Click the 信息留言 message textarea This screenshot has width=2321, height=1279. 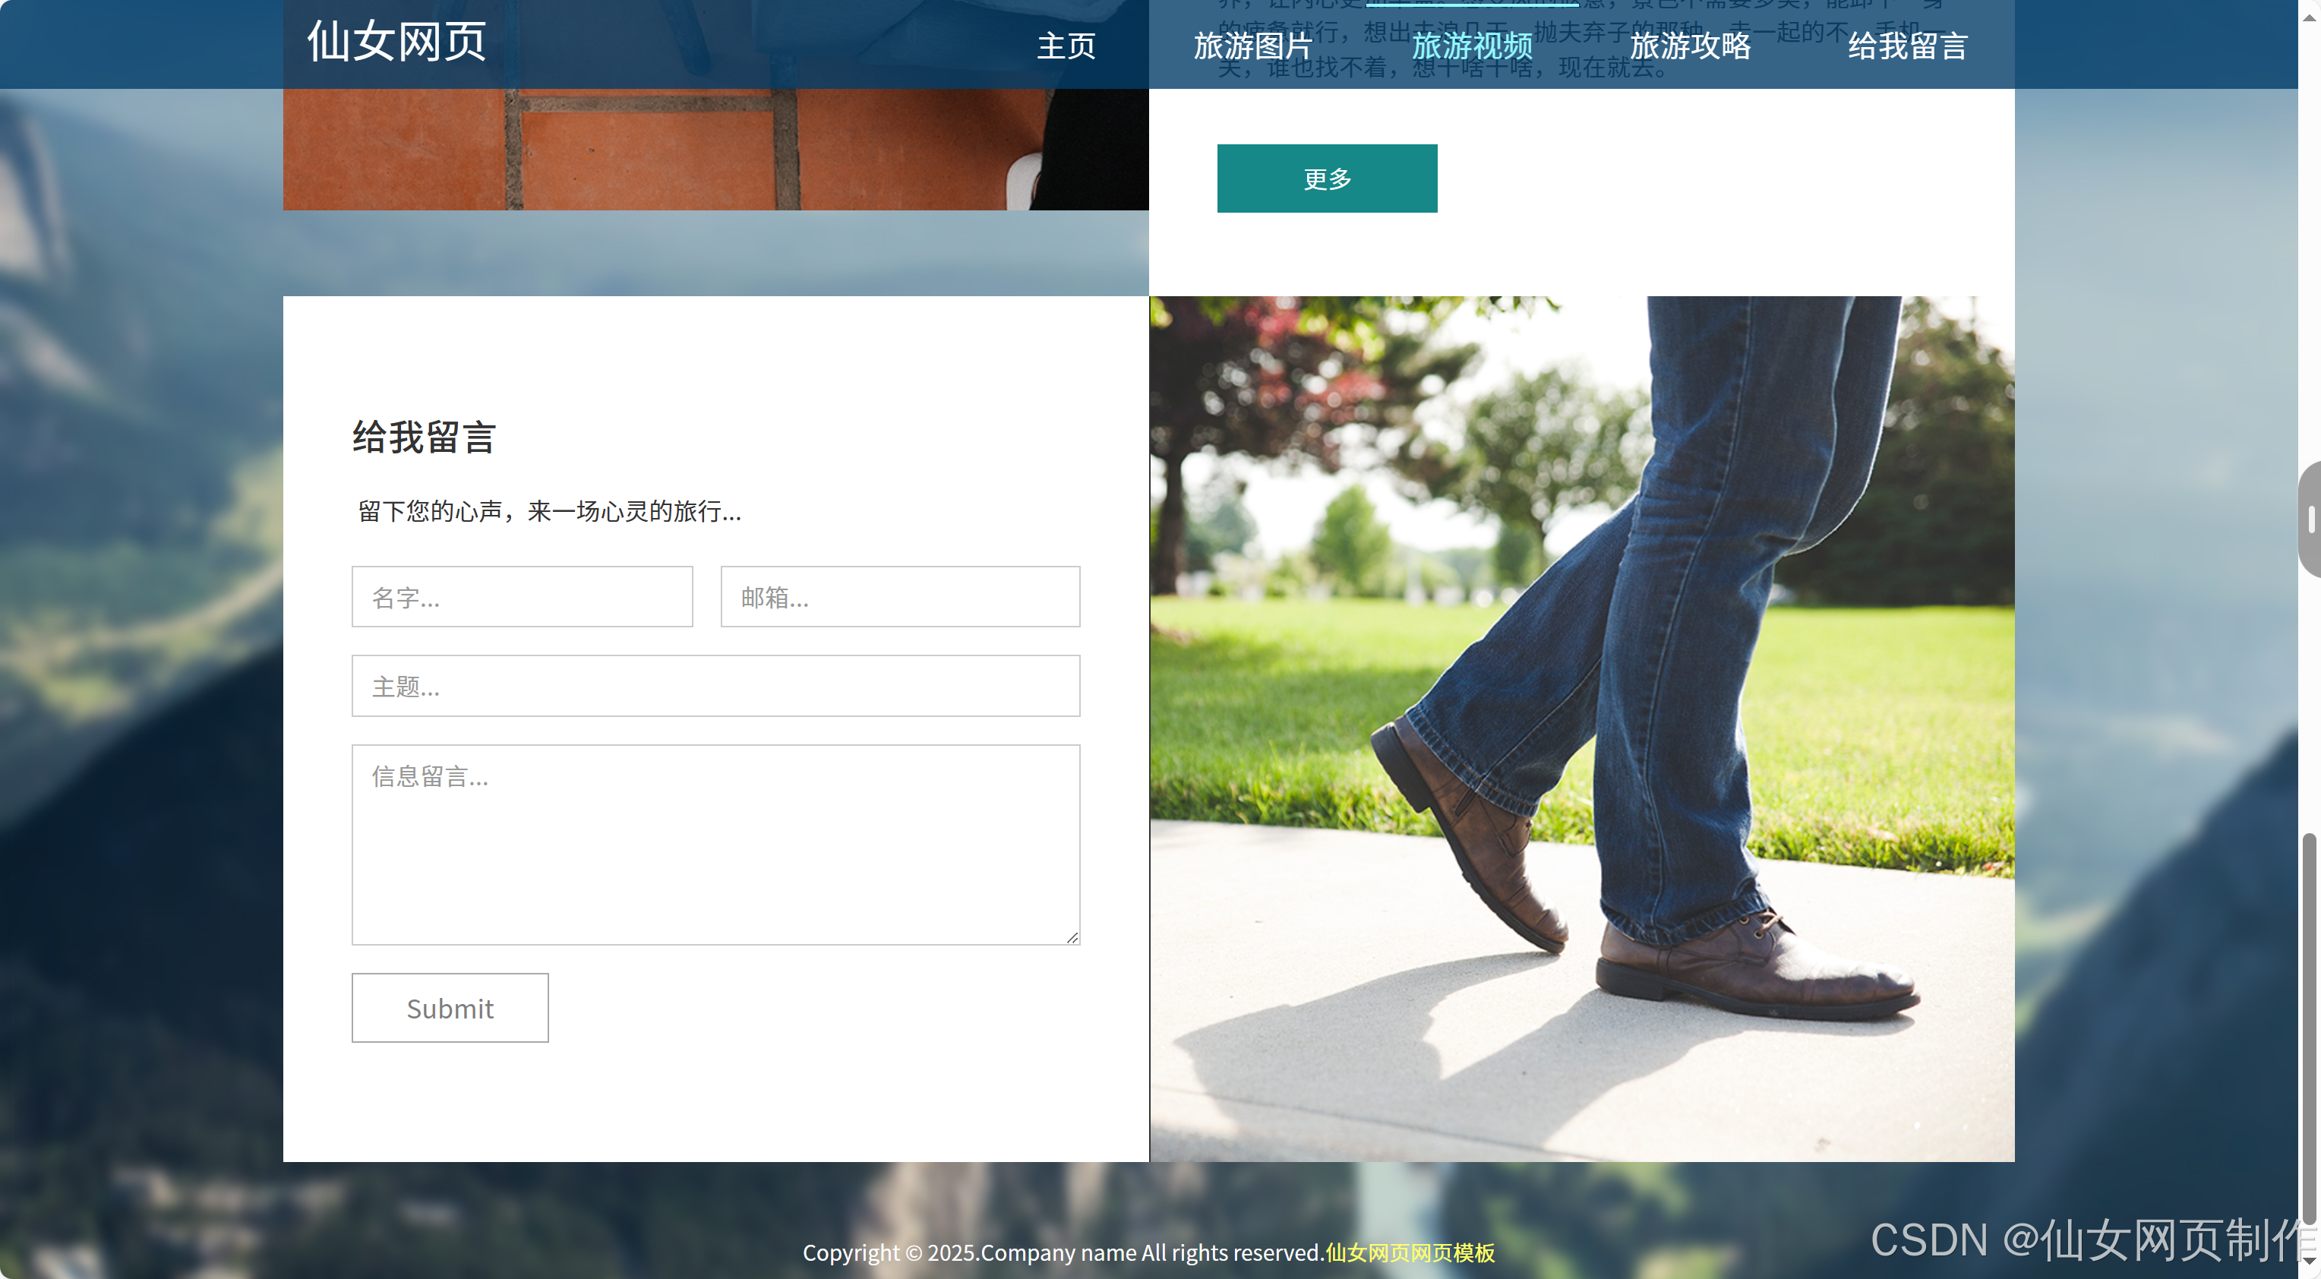coord(715,845)
